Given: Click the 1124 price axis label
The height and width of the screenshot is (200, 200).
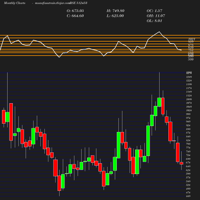Looking at the screenshot, I should [x=189, y=96].
